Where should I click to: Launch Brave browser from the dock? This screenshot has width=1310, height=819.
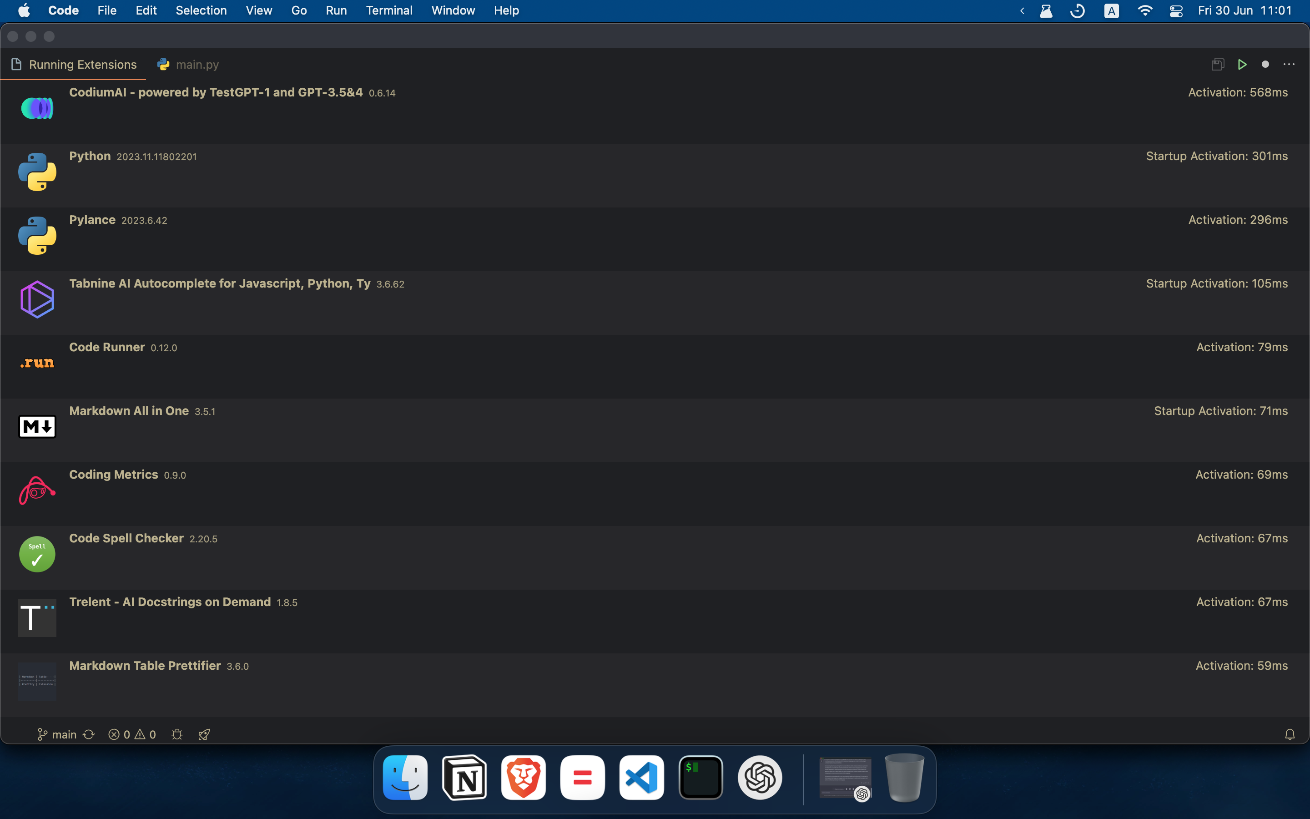pos(523,777)
